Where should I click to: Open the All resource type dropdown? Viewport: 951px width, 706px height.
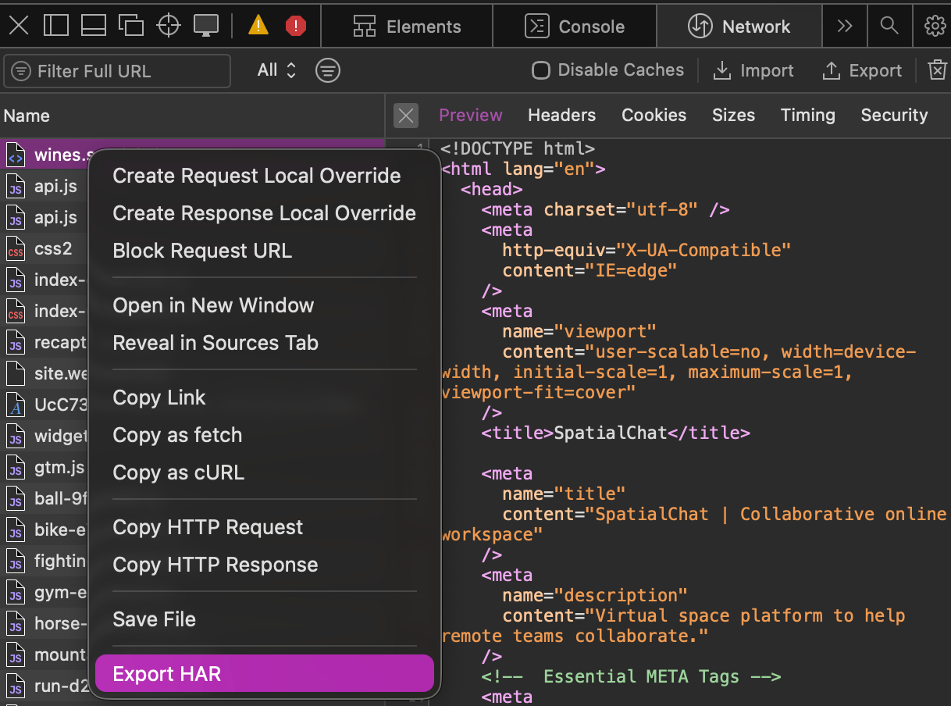click(x=277, y=70)
